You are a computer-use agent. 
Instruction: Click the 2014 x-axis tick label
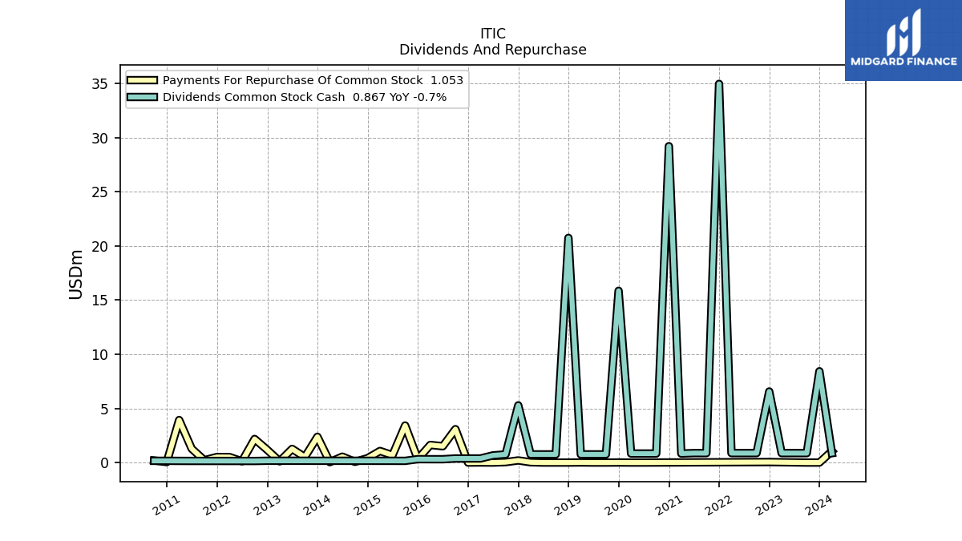(317, 505)
